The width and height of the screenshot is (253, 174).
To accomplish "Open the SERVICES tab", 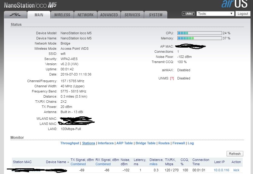I will pyautogui.click(x=132, y=15).
